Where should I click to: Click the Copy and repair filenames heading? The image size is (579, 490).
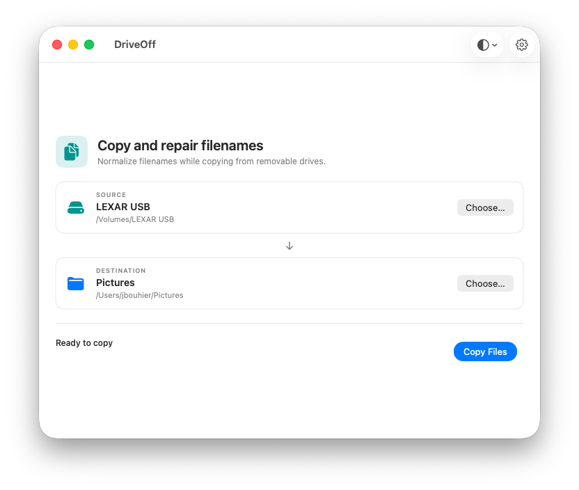pyautogui.click(x=180, y=145)
